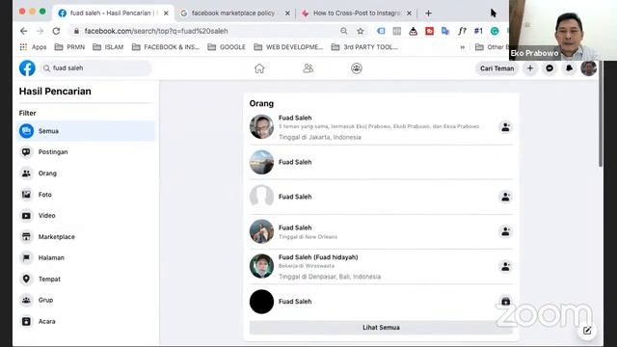Screen dimensions: 617x347
Task: Open the Fuad Saleh landscape avatar thumbnail
Action: coord(261,162)
